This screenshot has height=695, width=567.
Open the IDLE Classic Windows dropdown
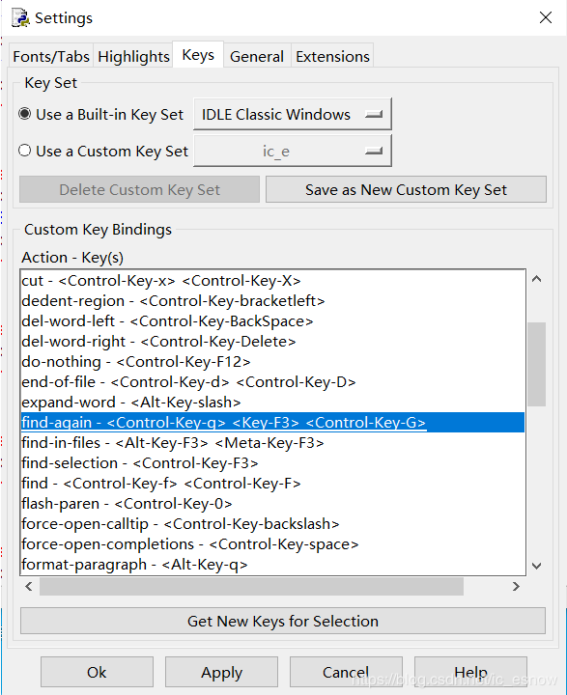click(293, 114)
